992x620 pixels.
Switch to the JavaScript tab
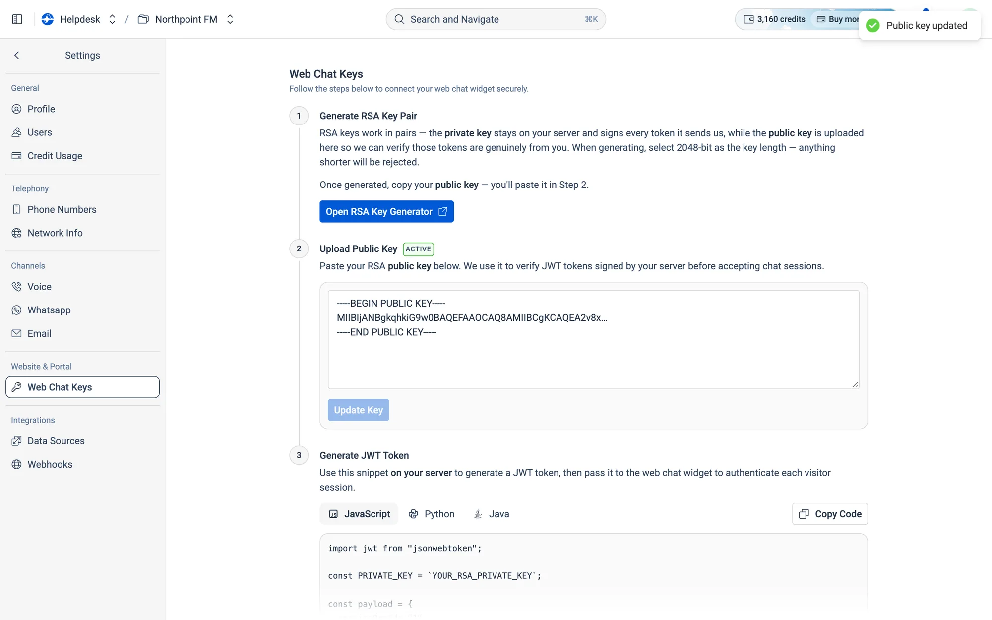pyautogui.click(x=359, y=514)
